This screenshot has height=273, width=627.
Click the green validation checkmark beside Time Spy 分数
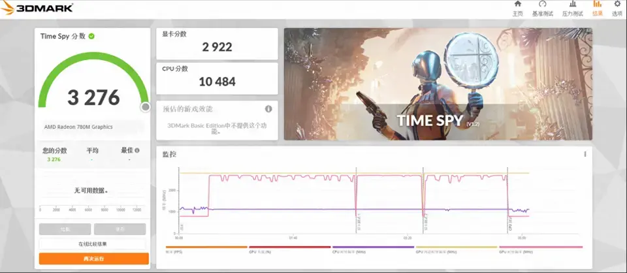(x=91, y=37)
